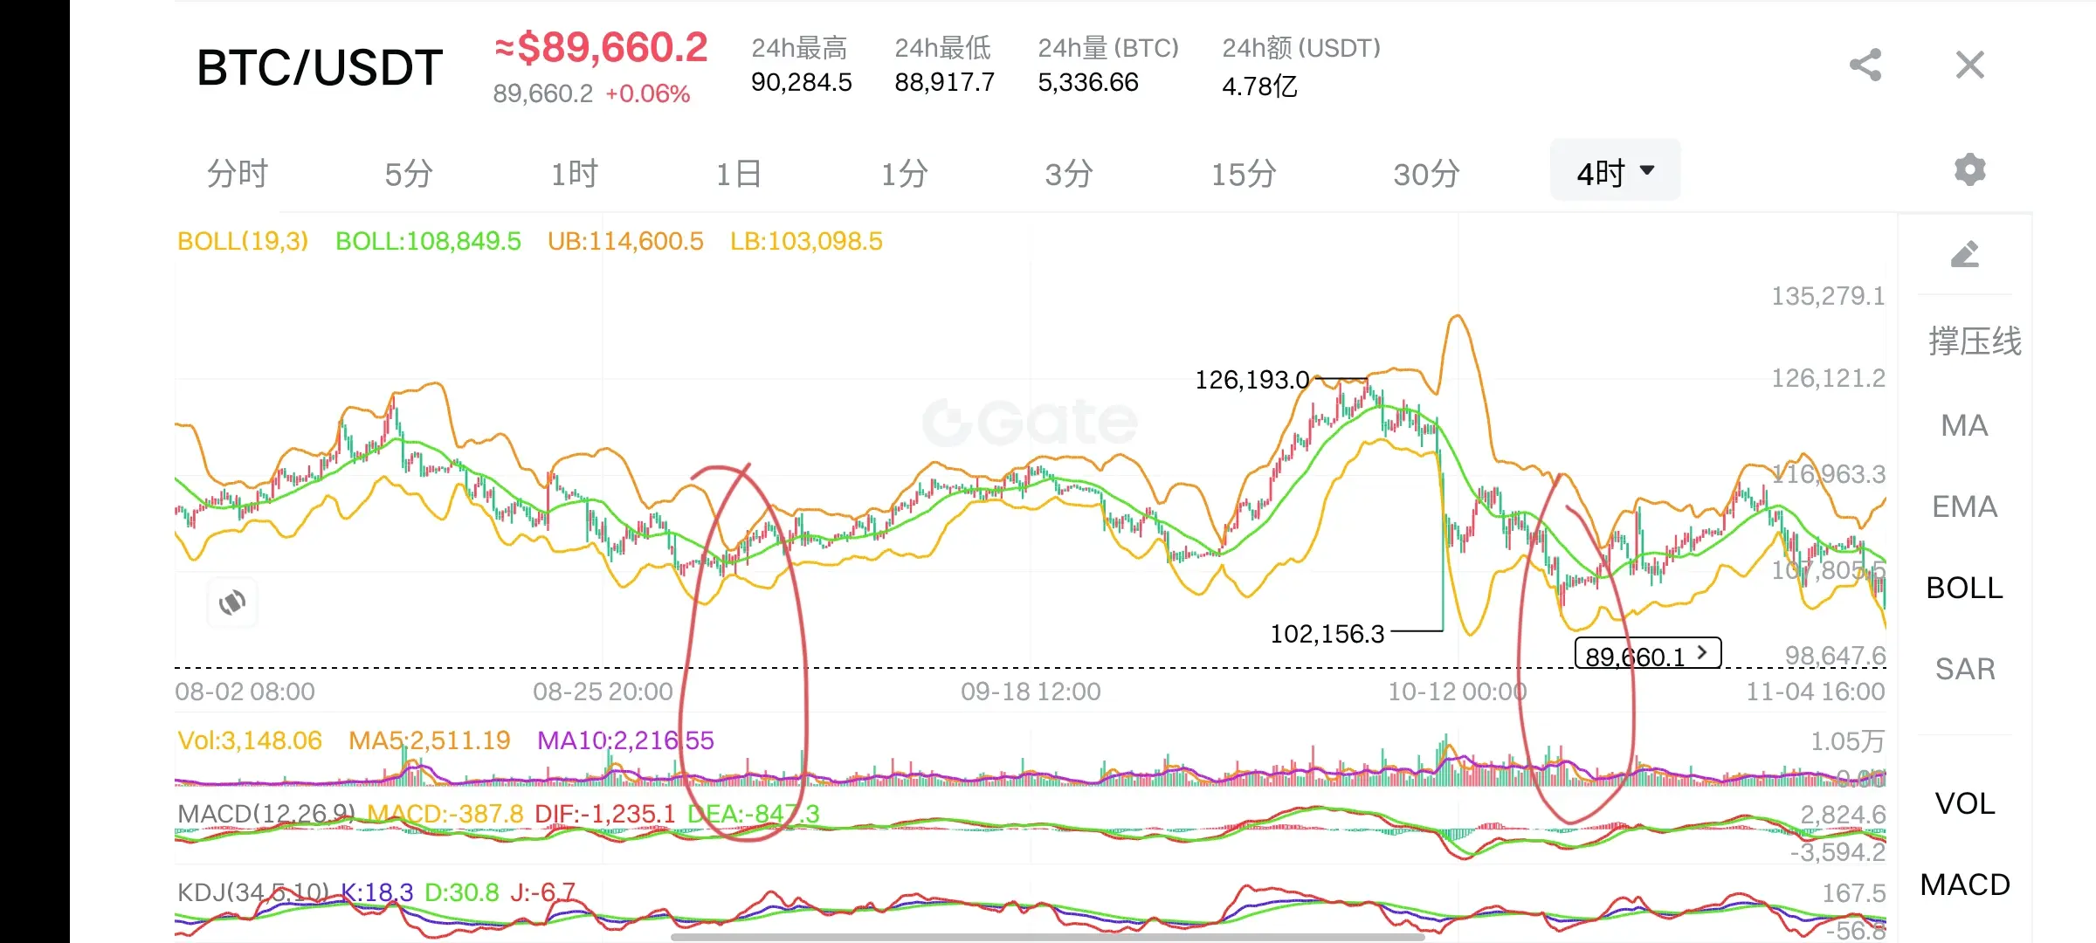This screenshot has height=943, width=2096.
Task: Select the drawing pencil tool
Action: (x=1965, y=254)
